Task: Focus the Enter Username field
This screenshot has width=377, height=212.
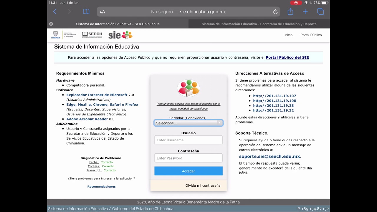Action: (x=188, y=140)
